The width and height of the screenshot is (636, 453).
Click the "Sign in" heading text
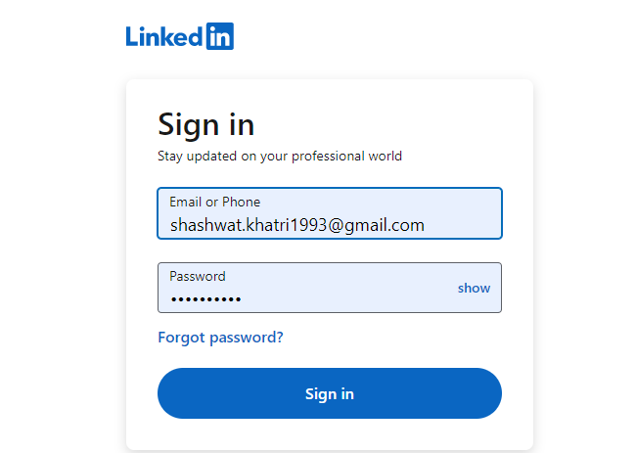[x=205, y=125]
